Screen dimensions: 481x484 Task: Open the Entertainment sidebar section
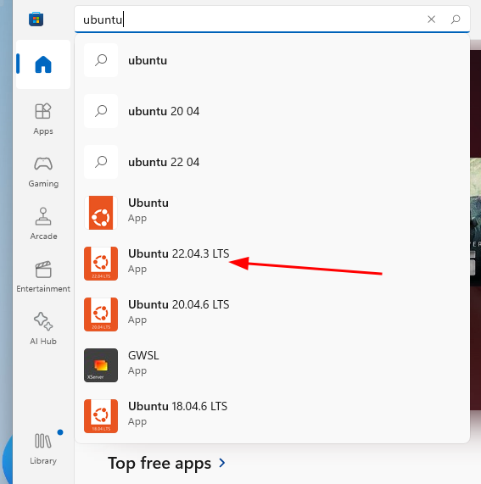[x=43, y=276]
